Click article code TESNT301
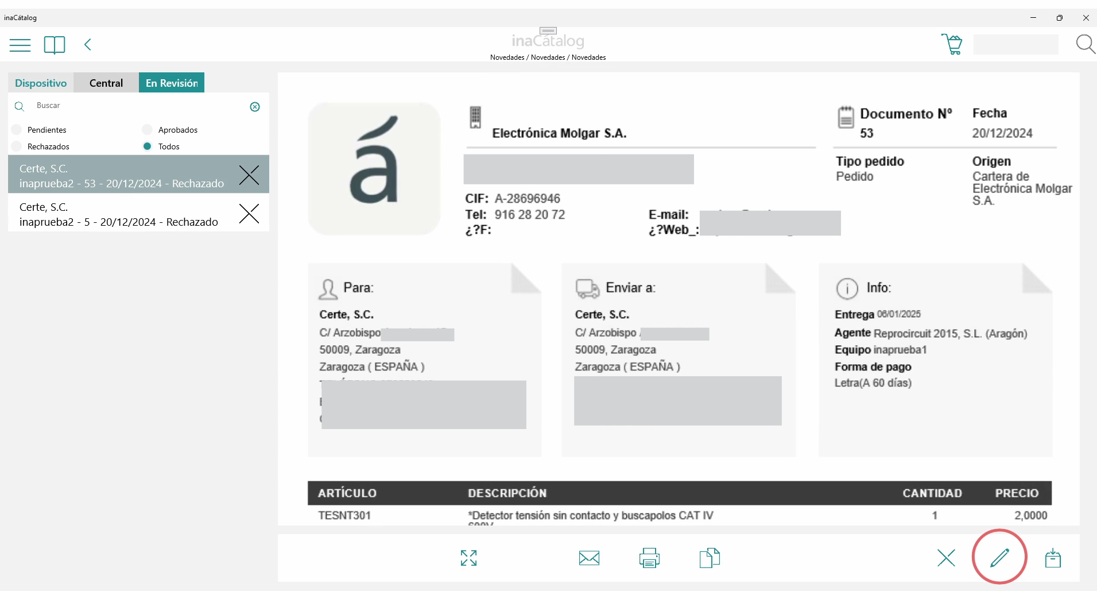This screenshot has width=1097, height=591. 344,516
